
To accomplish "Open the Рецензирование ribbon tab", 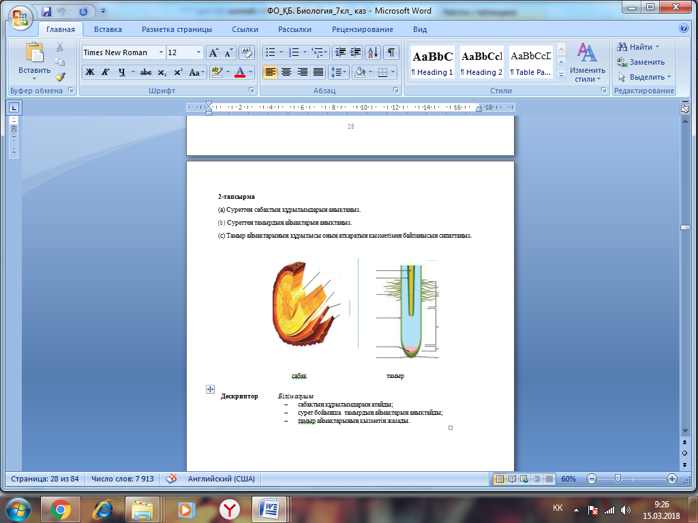I will [362, 29].
